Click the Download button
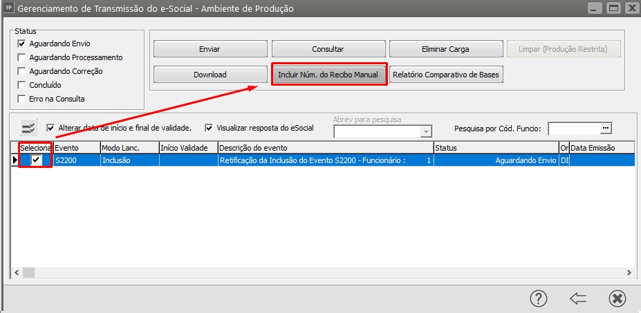This screenshot has width=641, height=313. [x=210, y=75]
